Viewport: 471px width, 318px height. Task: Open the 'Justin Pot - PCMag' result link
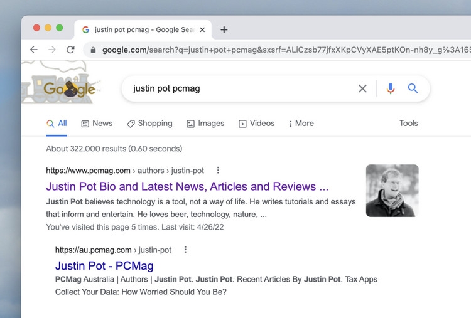tap(104, 266)
